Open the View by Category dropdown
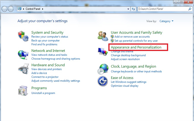Image resolution: width=194 pixels, height=121 pixels. pyautogui.click(x=167, y=21)
